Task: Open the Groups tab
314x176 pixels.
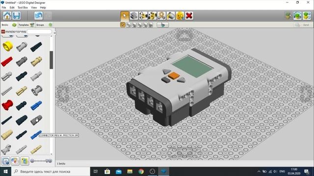Action: click(x=44, y=25)
